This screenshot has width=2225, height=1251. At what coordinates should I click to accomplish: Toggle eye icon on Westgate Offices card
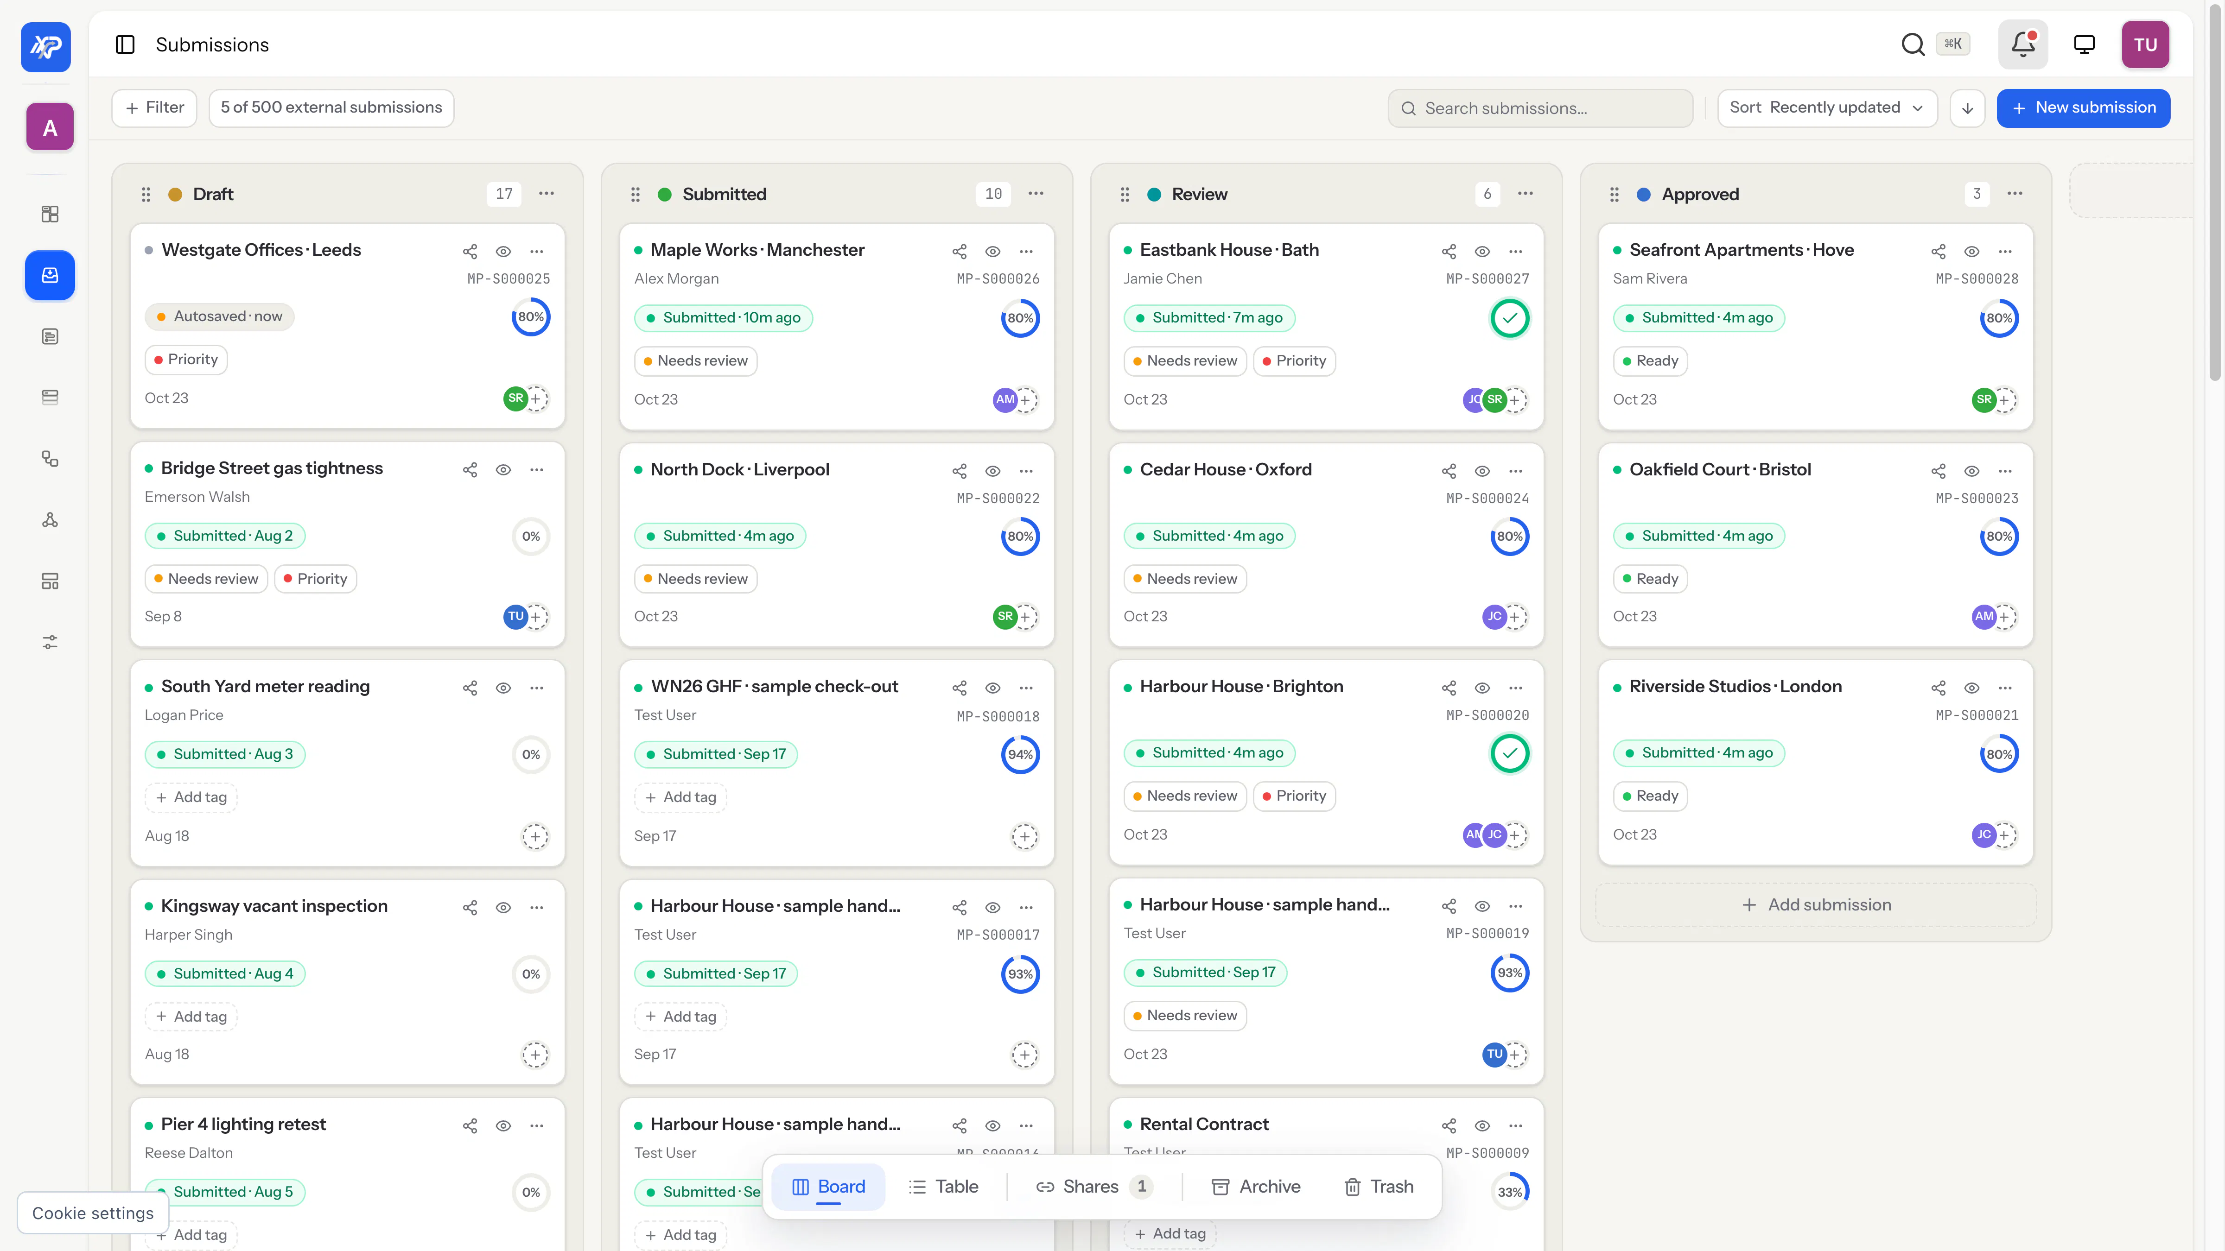point(503,251)
